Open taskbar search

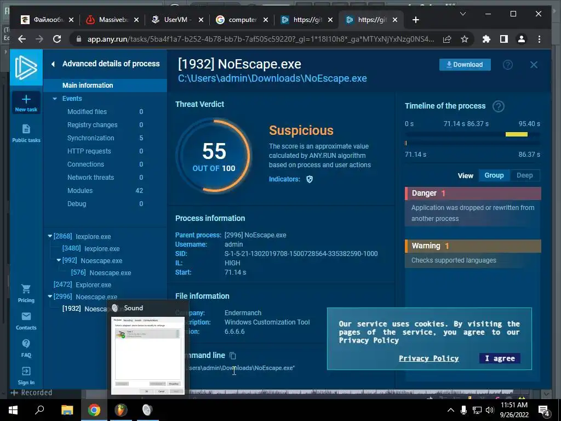[39, 410]
